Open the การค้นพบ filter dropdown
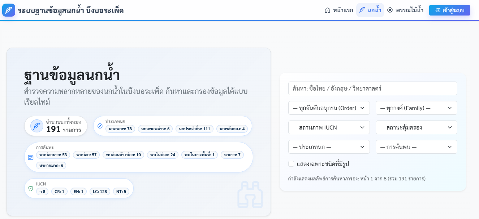This screenshot has height=219, width=479. coord(416,146)
